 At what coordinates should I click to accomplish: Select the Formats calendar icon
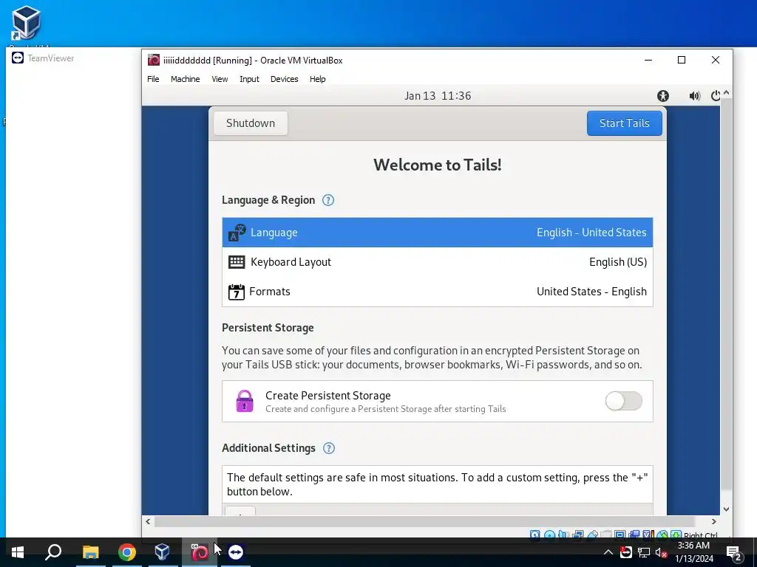[x=237, y=292]
